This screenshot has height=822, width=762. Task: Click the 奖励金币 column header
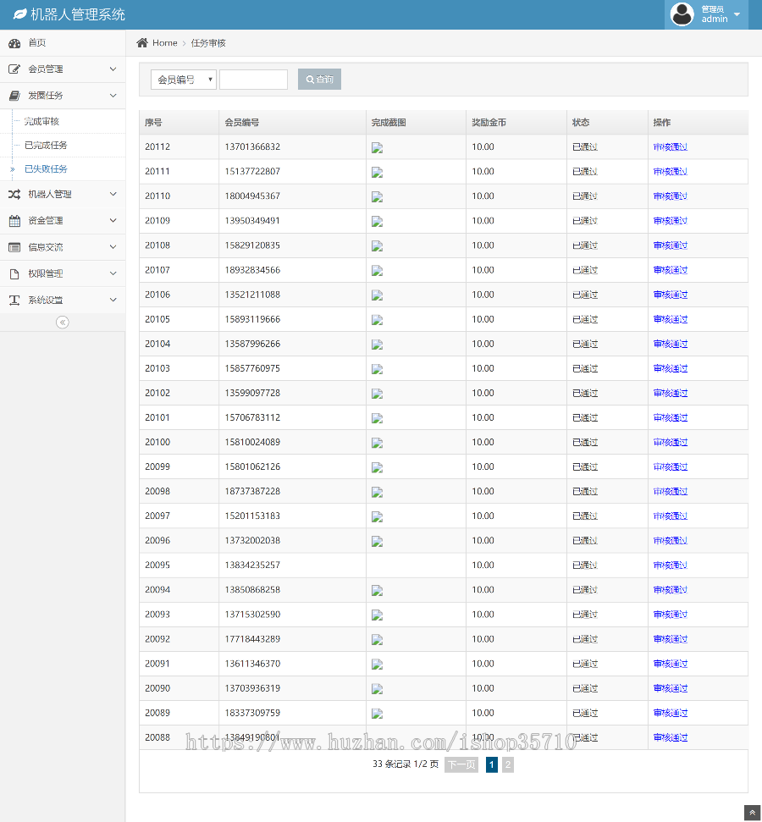[x=489, y=123]
